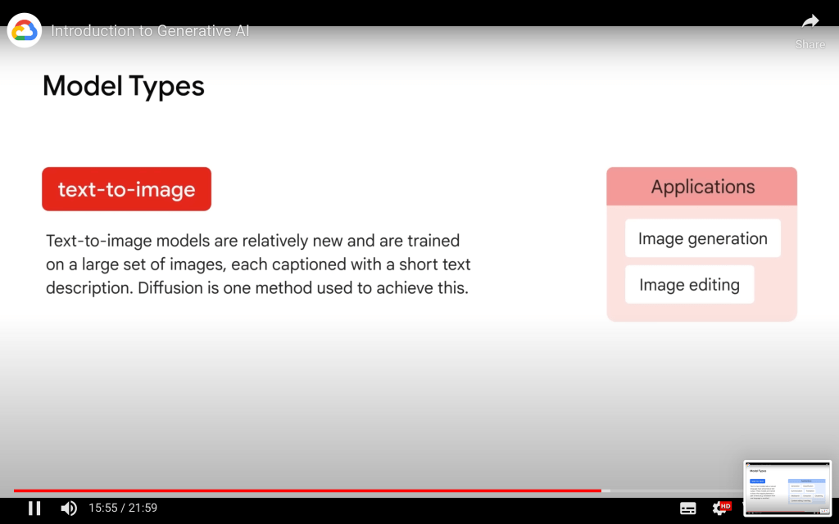Screen dimensions: 839x524
Task: Pause the video playback
Action: [34, 508]
